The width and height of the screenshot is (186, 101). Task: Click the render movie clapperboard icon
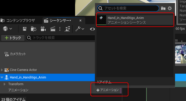pyautogui.click(x=53, y=29)
